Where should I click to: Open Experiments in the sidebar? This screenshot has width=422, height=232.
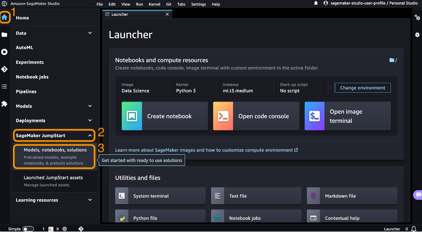30,62
